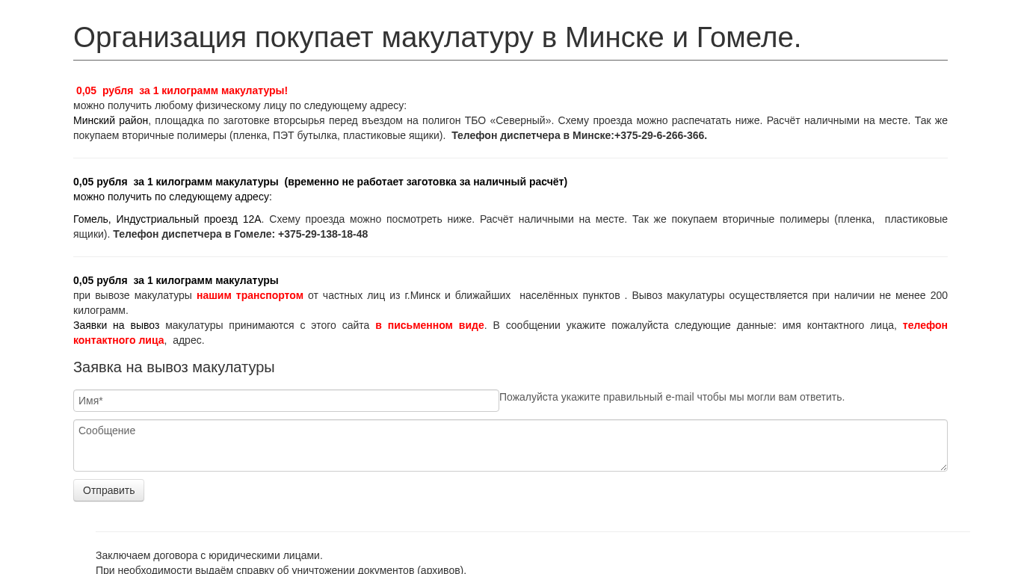
Task: Click the red "нашим транспортом" text
Action: click(x=250, y=295)
